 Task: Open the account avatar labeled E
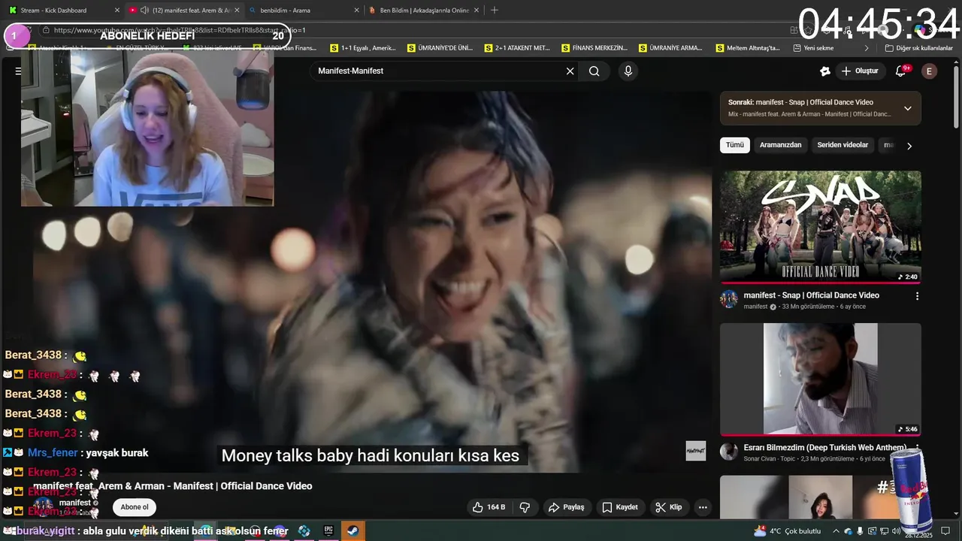[x=930, y=71]
